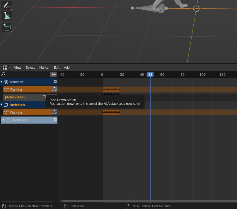
Task: Expand the highlighted NurbsPath sub-channel
Action: pyautogui.click(x=4, y=120)
